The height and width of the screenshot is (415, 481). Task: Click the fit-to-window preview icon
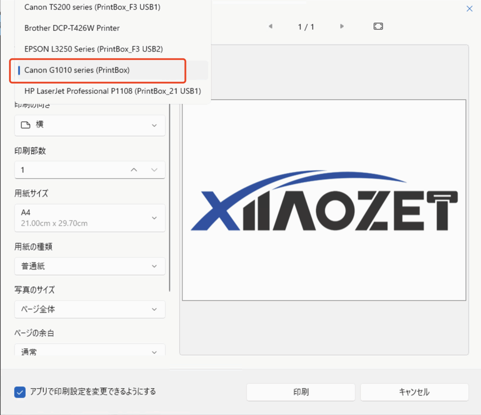point(378,26)
